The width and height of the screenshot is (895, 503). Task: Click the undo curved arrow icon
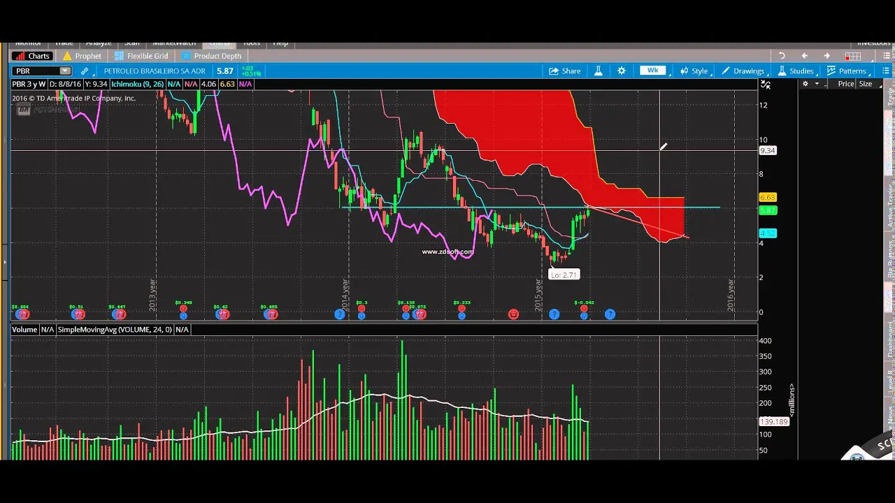782,56
